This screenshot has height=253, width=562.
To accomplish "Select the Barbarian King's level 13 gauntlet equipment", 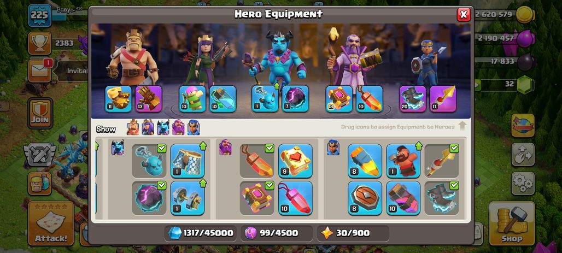I will tap(149, 99).
